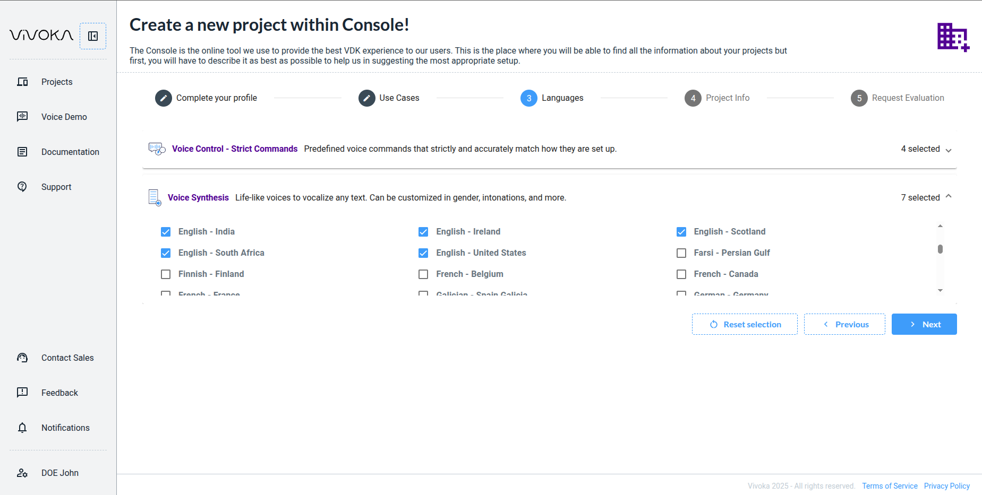Collapse the sidebar with the panel icon

pyautogui.click(x=93, y=36)
